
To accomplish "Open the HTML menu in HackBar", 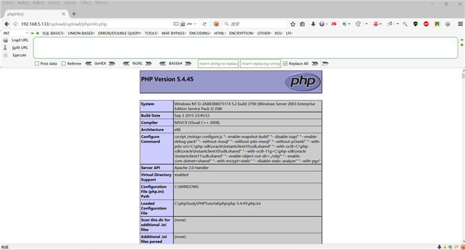I will [x=220, y=33].
